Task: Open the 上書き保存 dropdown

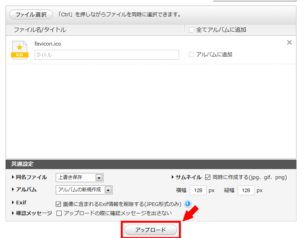Action: 79,177
